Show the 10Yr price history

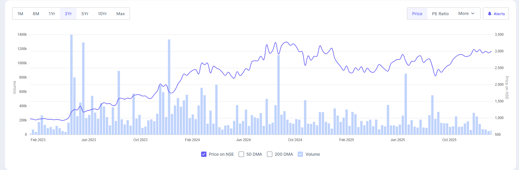pyautogui.click(x=102, y=14)
